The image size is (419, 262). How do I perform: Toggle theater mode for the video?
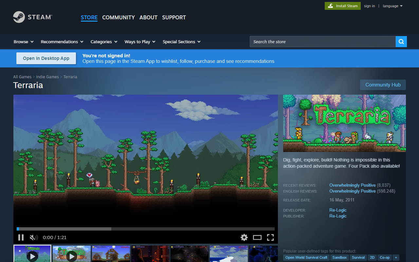[x=257, y=237]
